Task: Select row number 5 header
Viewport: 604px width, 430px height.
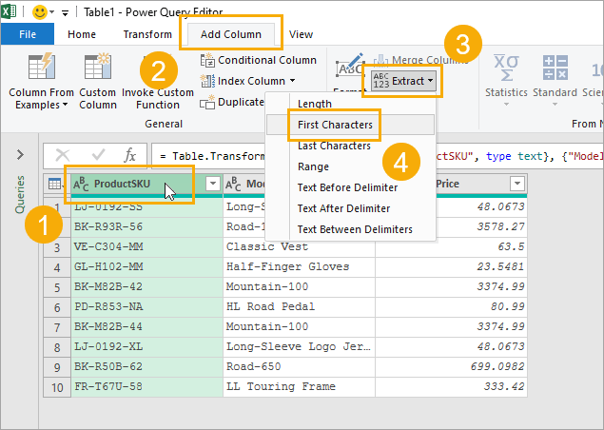Action: 57,287
